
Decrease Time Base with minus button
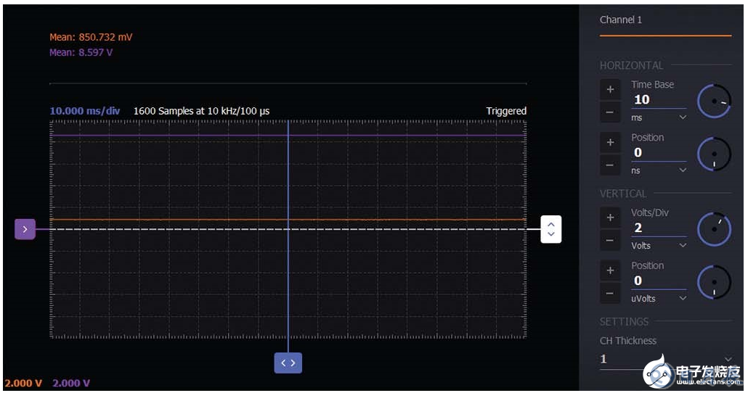610,112
